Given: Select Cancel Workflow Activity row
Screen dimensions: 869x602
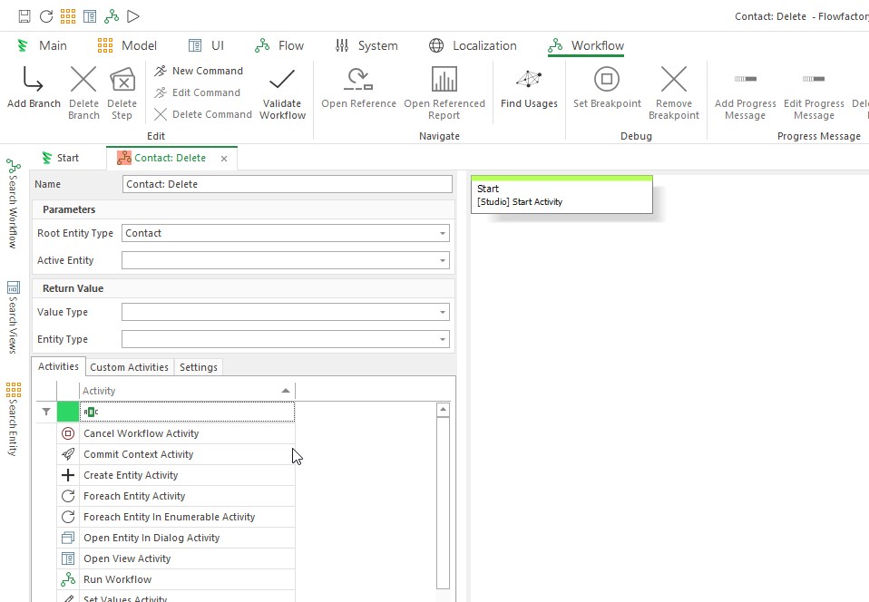Looking at the screenshot, I should pos(176,433).
